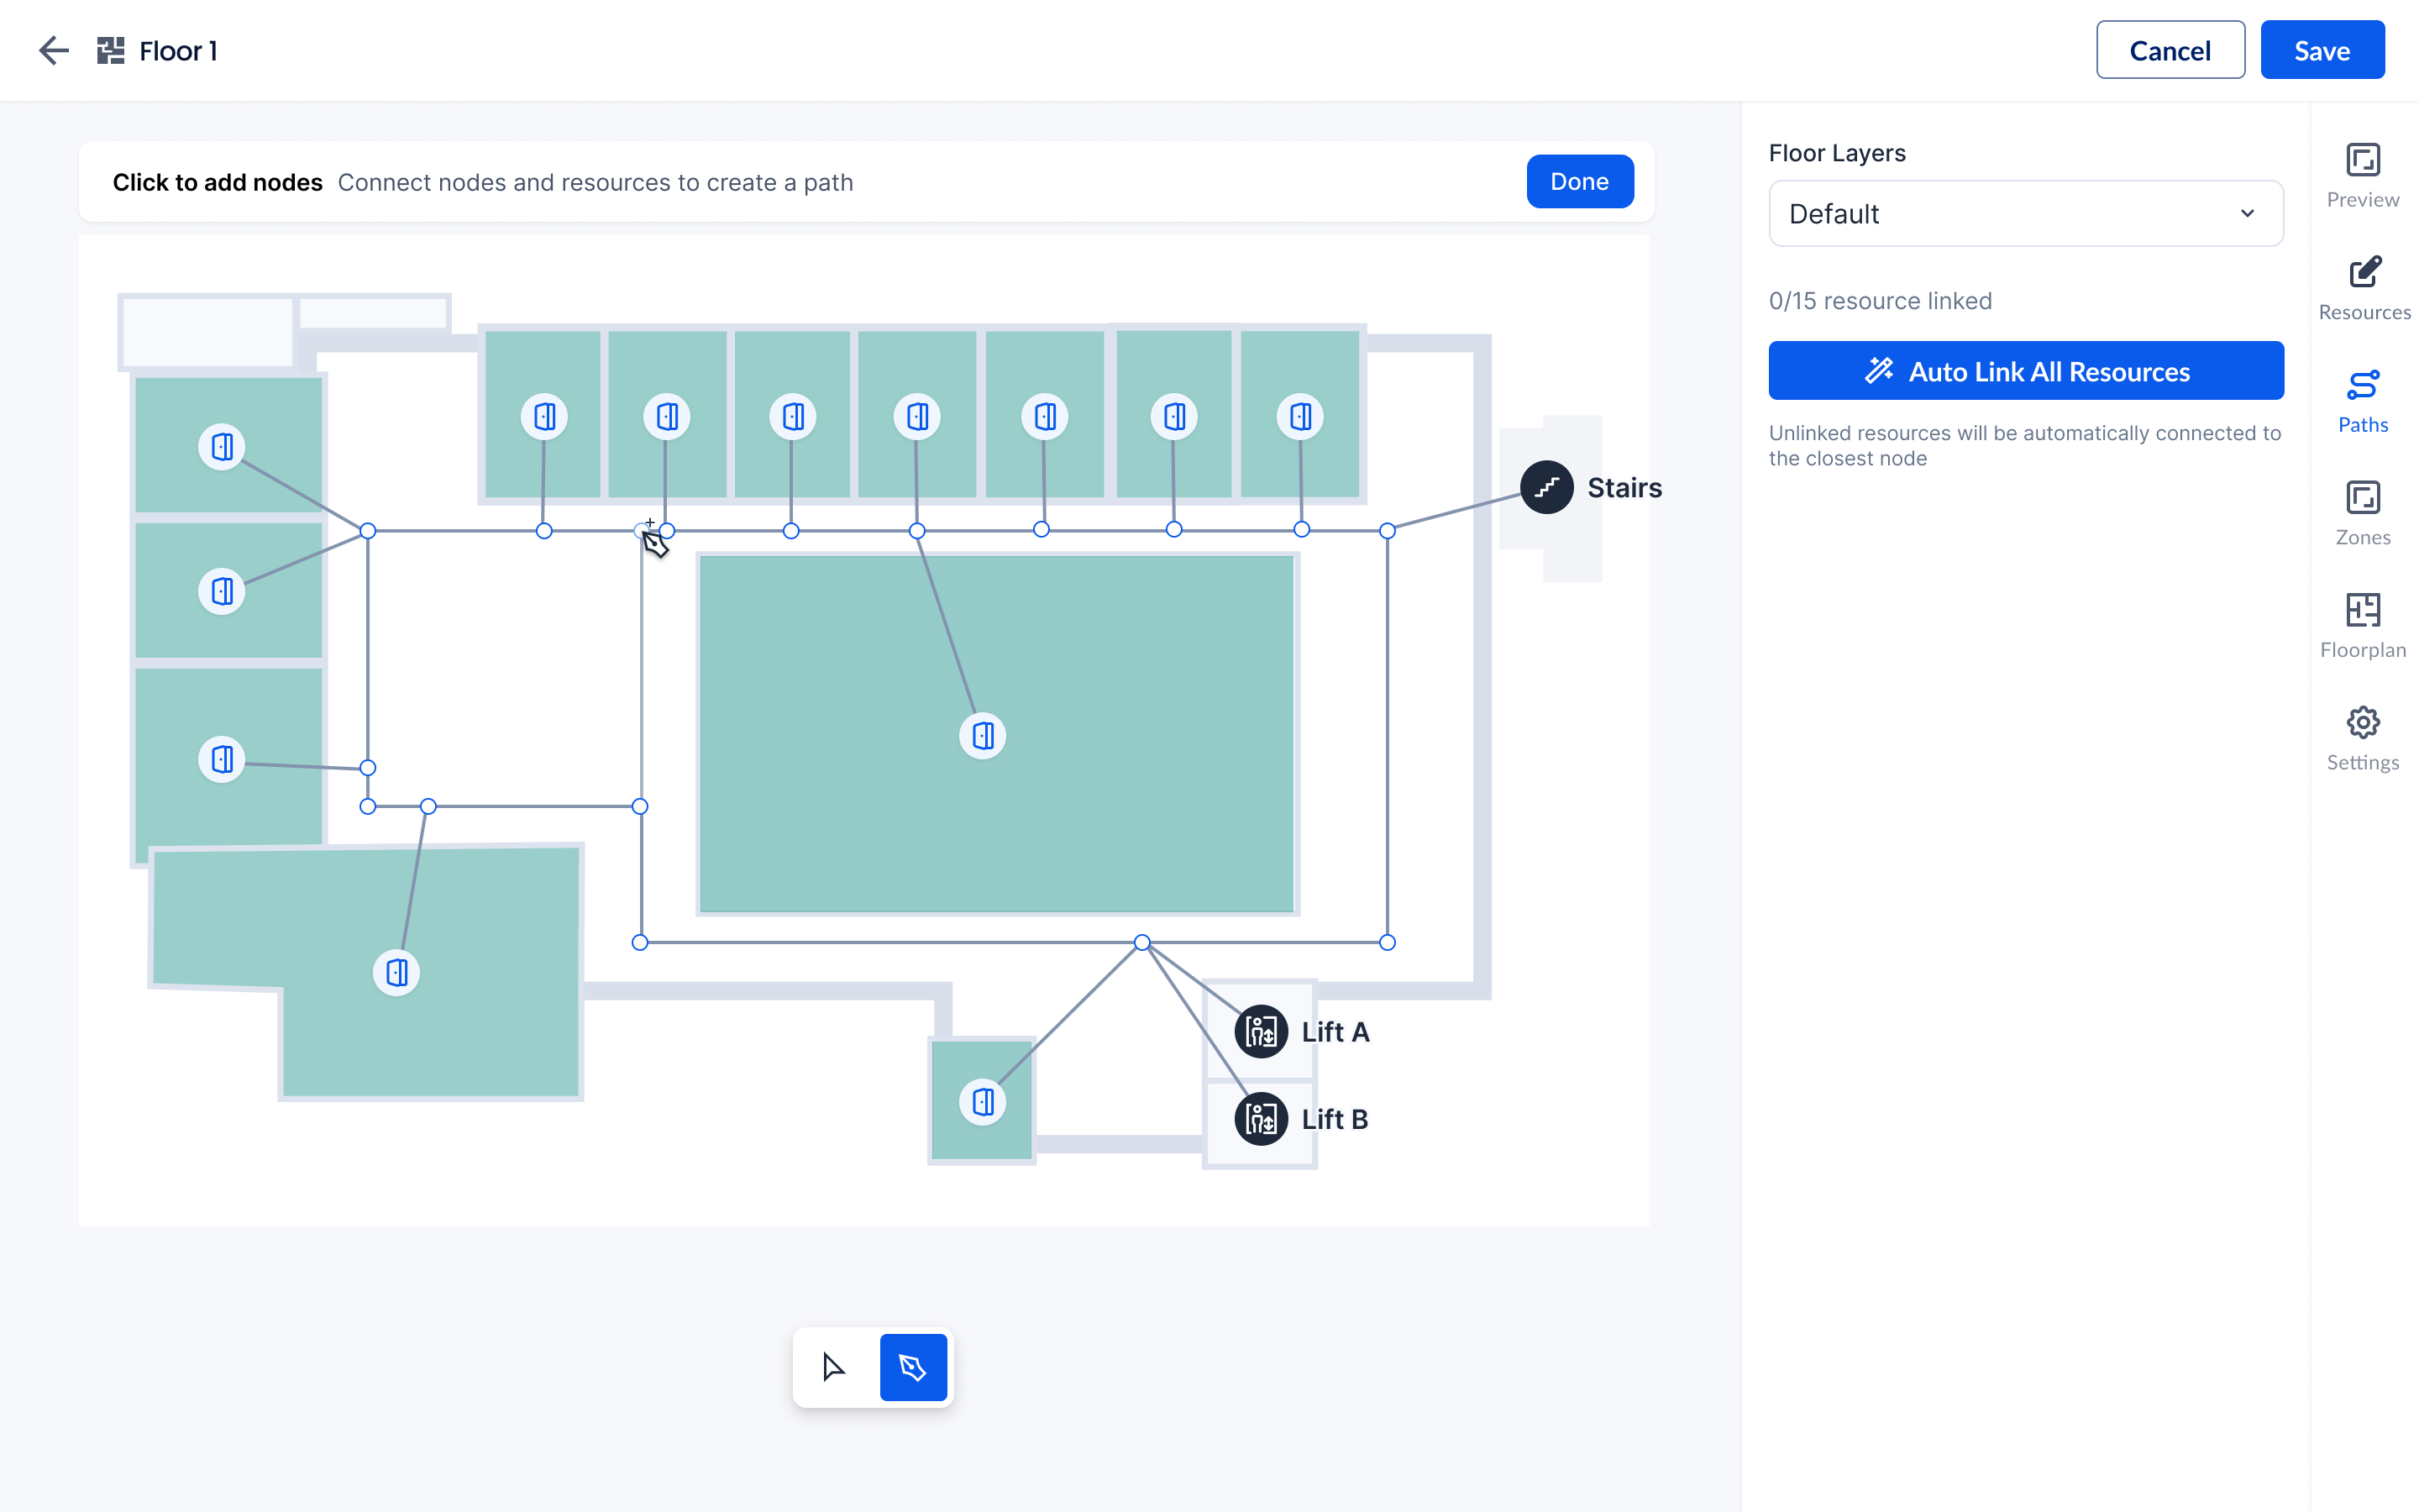Click the Save button
The image size is (2419, 1512).
click(2321, 50)
